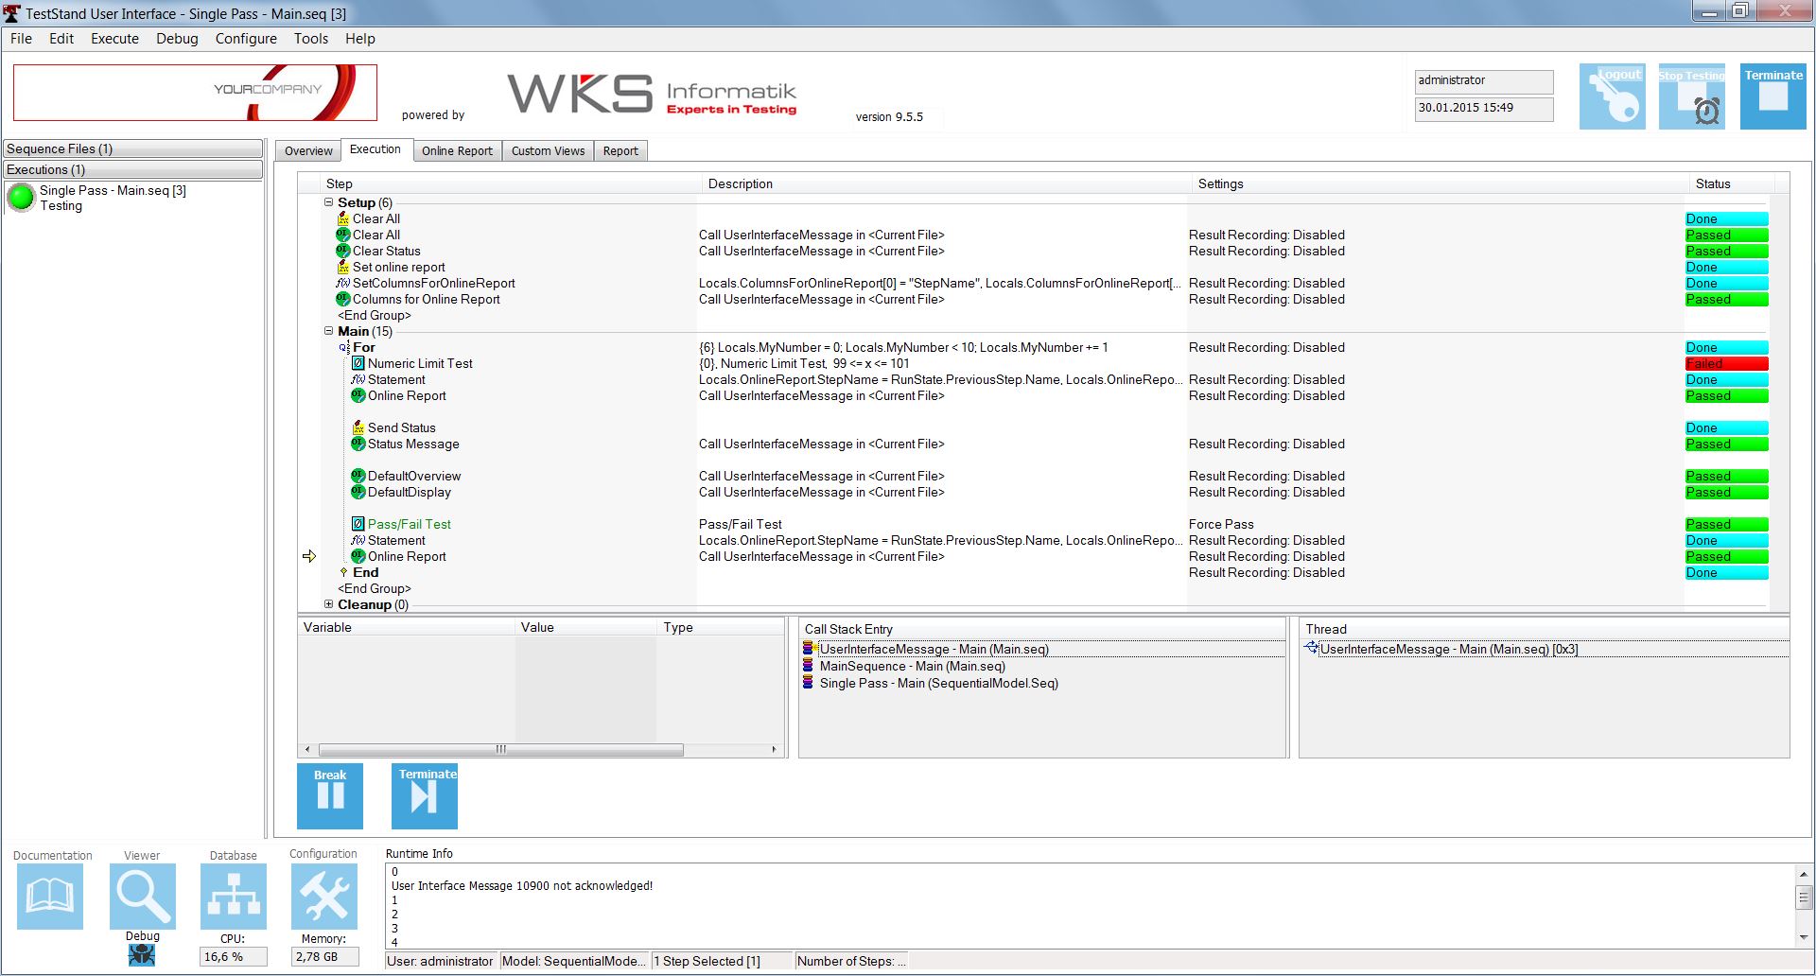Open the Help menu
Image resolution: width=1816 pixels, height=976 pixels.
(360, 39)
